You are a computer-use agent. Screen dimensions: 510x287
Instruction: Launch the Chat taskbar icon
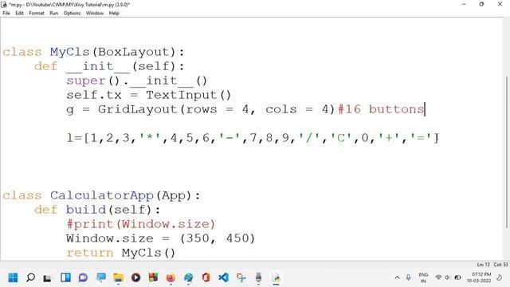(x=83, y=277)
